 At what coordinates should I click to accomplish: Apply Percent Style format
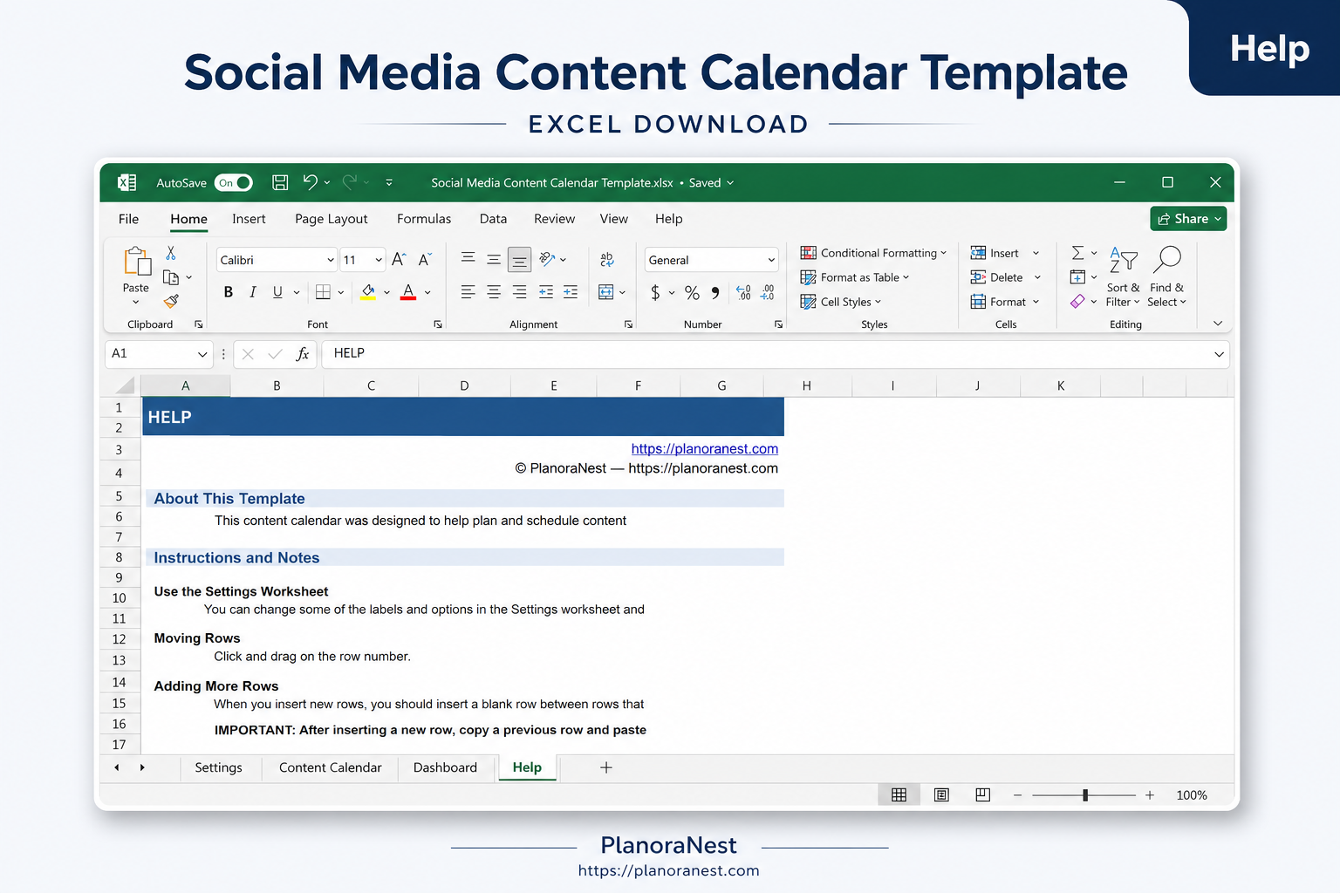pos(692,293)
